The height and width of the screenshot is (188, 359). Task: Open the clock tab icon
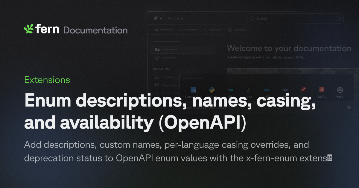coord(230,30)
